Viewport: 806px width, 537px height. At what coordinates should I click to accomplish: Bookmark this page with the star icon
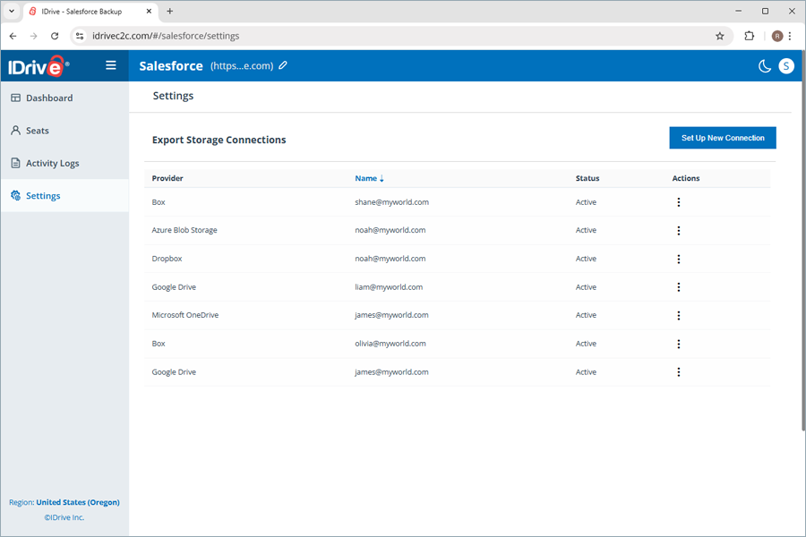720,36
